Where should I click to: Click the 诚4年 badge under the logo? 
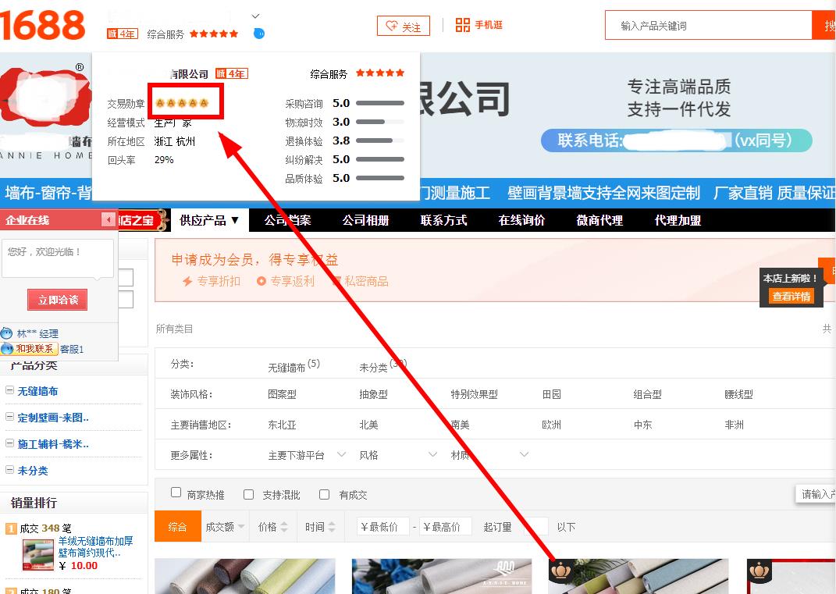point(122,34)
